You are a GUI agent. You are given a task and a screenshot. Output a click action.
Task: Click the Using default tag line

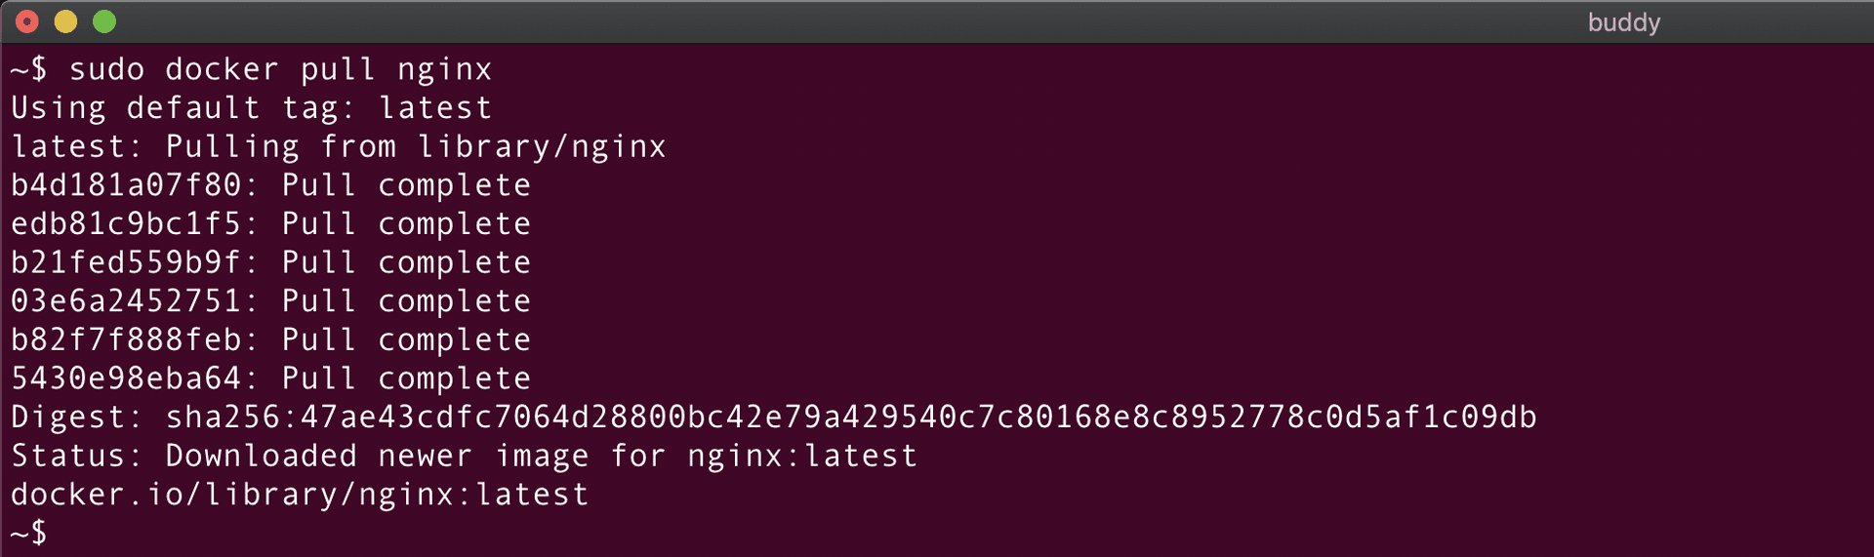click(251, 108)
